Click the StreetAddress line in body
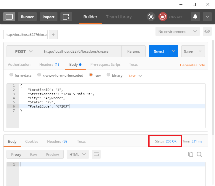 pos(112,94)
